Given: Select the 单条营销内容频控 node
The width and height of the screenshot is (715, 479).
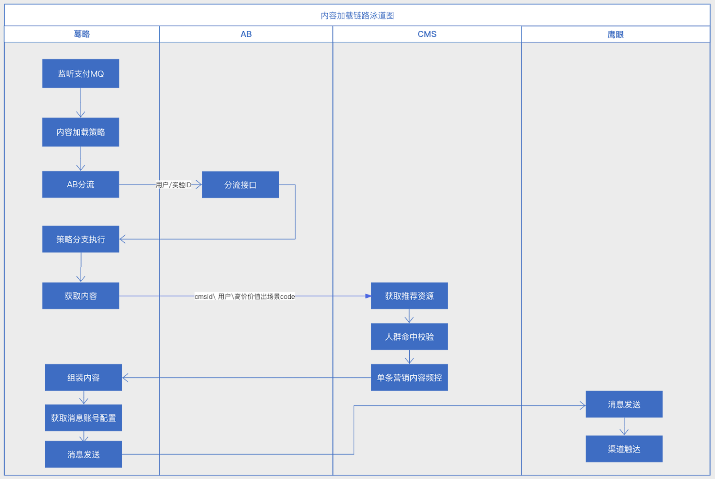Looking at the screenshot, I should pyautogui.click(x=409, y=377).
